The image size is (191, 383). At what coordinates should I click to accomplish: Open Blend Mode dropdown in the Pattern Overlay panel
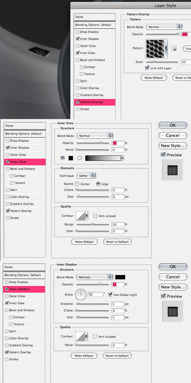[164, 27]
